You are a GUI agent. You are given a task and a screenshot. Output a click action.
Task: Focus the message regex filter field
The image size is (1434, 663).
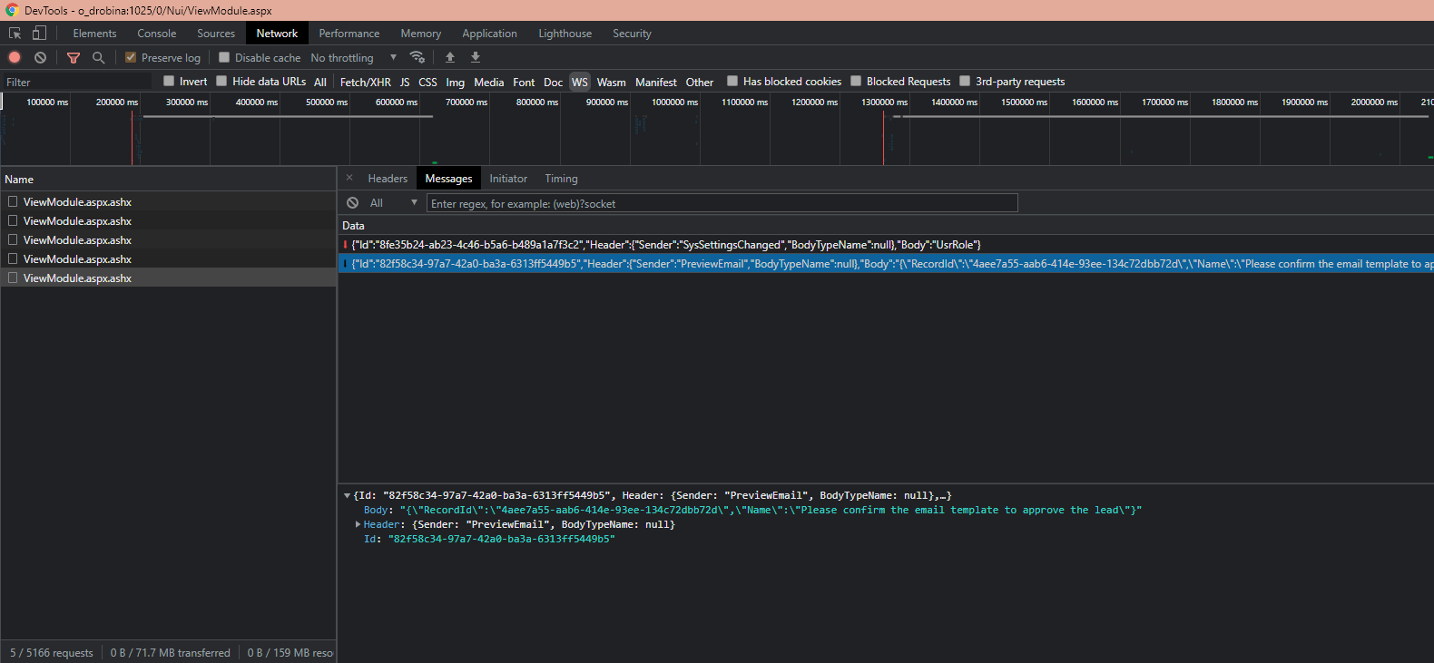[722, 203]
